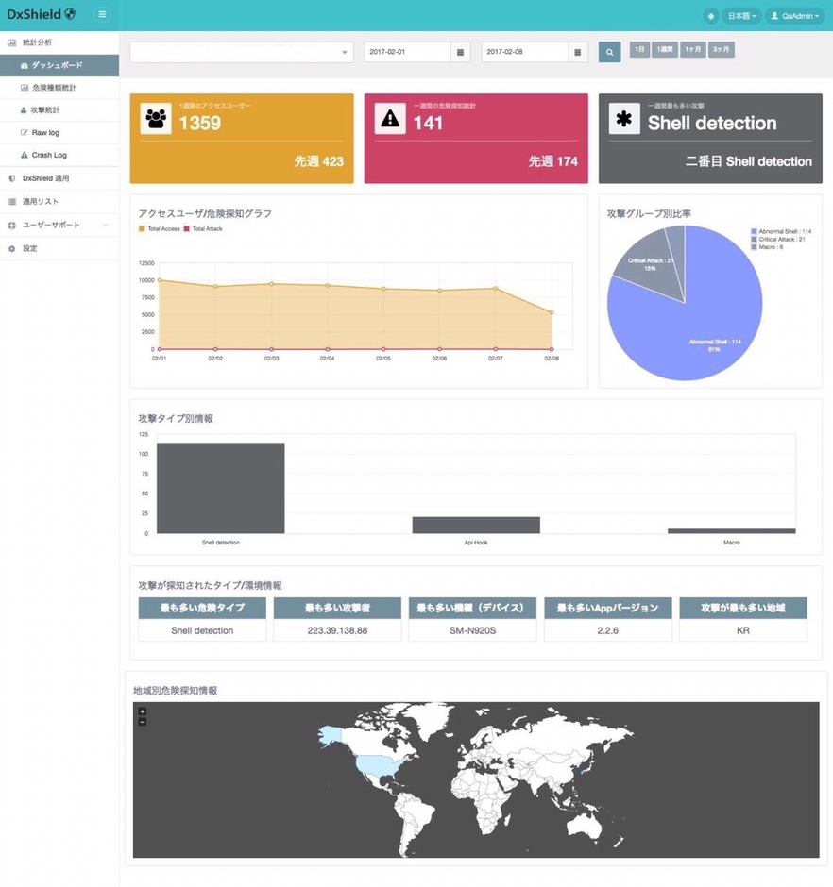Screen dimensions: 833x887
Task: Click the search magnifier button
Action: click(x=610, y=53)
